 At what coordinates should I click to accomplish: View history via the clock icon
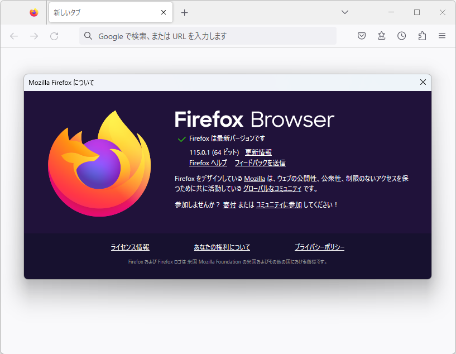(x=401, y=36)
